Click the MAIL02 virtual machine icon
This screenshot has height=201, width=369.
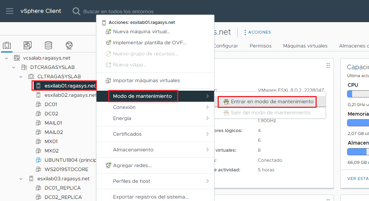click(38, 132)
